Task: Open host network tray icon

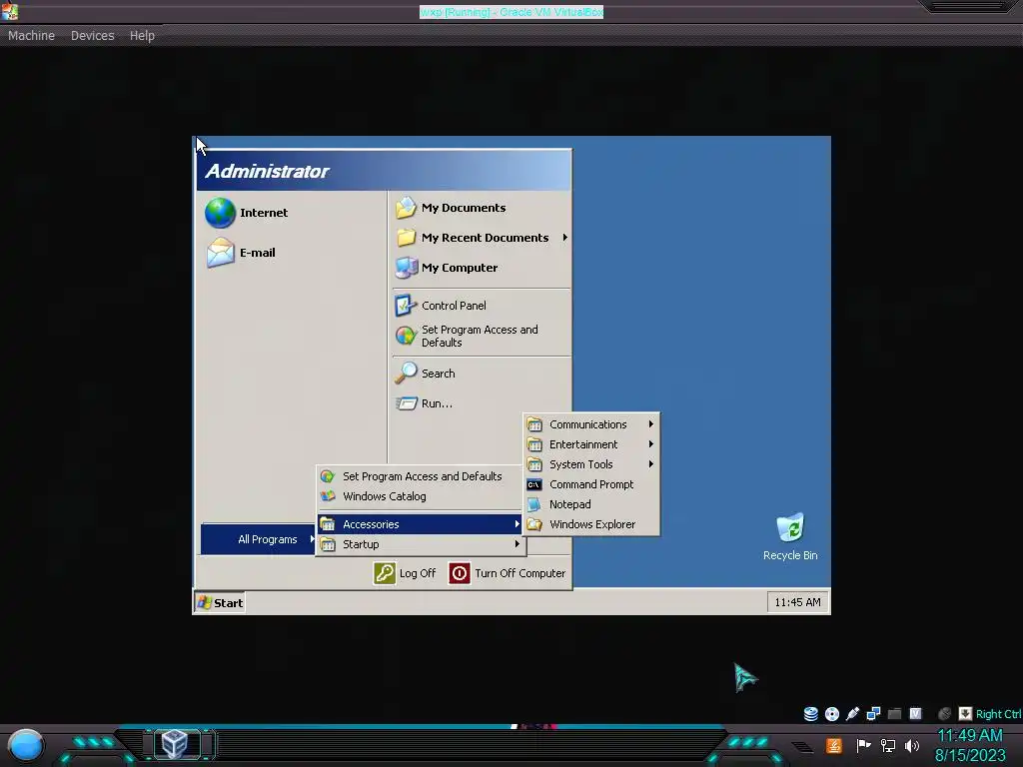Action: click(887, 745)
